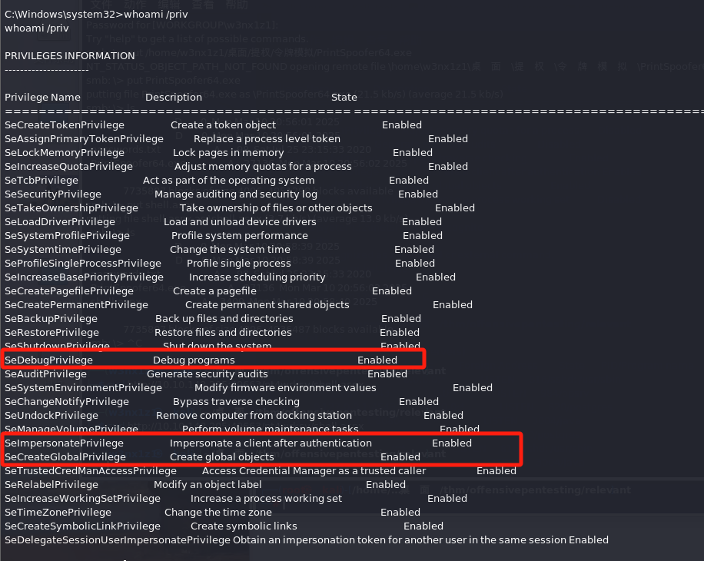Click 'Change the time zone' description
704x561 pixels.
(x=218, y=513)
